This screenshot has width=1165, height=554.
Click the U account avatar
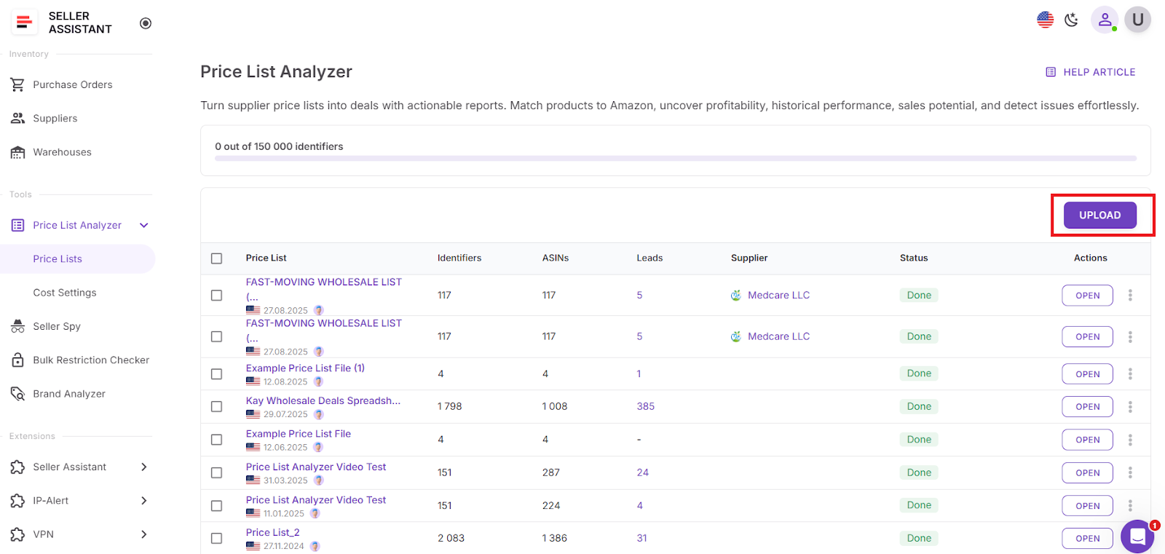1138,20
